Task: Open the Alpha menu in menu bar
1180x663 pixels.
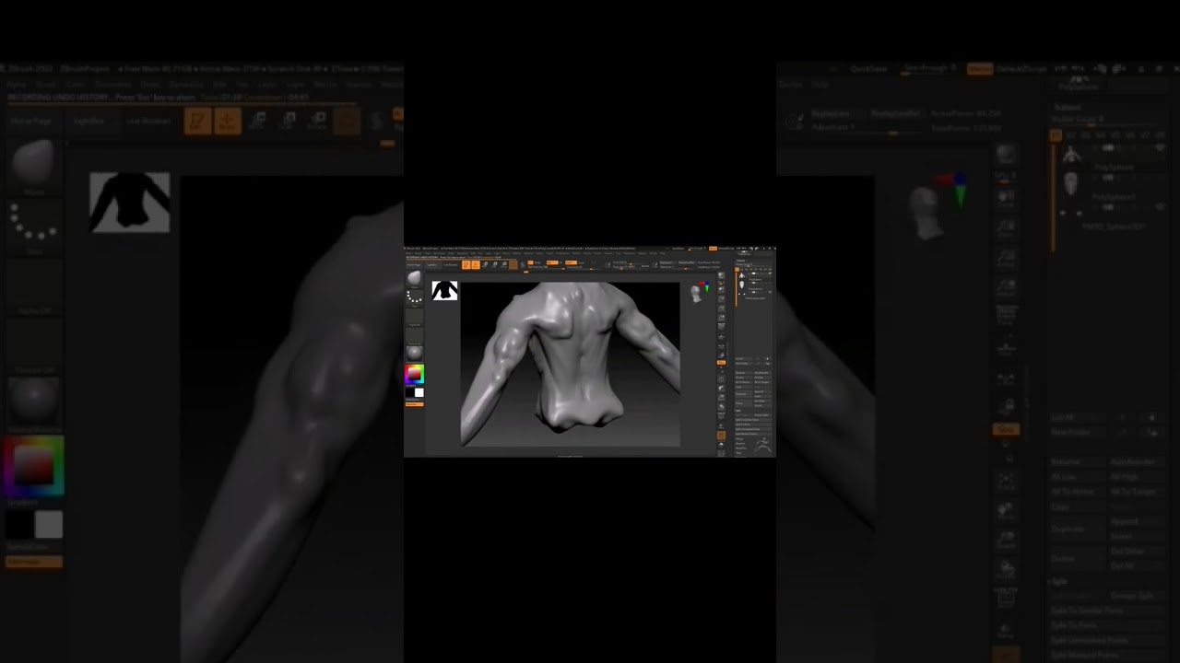Action: 409,254
